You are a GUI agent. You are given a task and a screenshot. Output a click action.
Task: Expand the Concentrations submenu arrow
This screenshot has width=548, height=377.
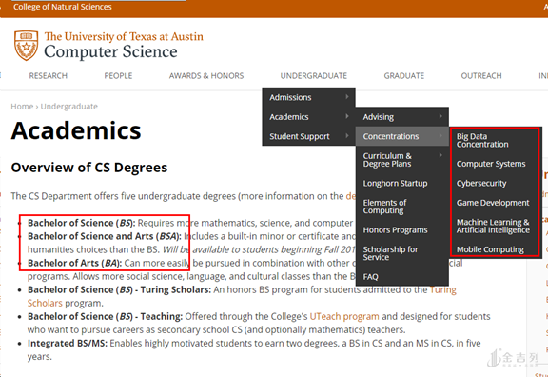(440, 136)
